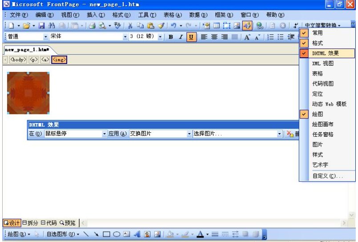Open the 文件(F) menu
The image size is (358, 242).
click(19, 15)
